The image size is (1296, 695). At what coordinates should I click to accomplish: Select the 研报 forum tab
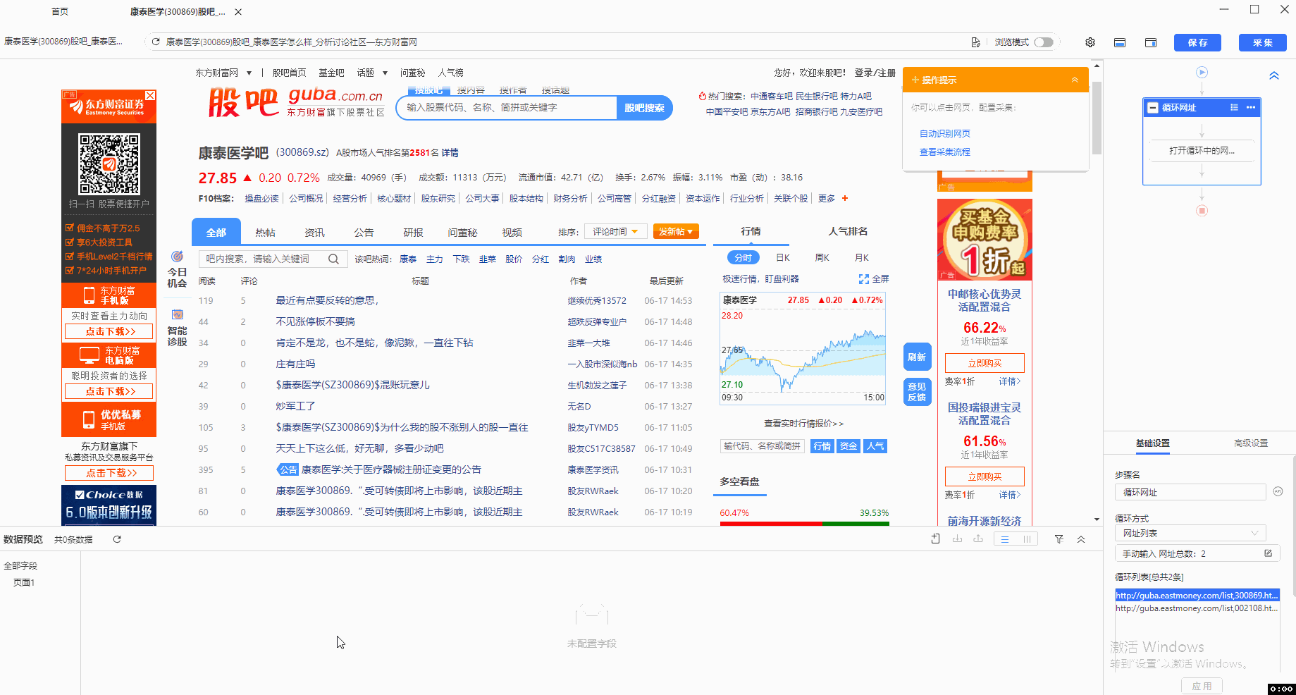(x=413, y=233)
